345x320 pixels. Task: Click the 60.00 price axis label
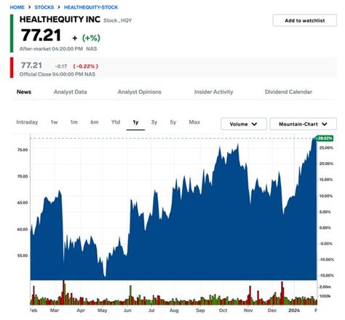[23, 229]
